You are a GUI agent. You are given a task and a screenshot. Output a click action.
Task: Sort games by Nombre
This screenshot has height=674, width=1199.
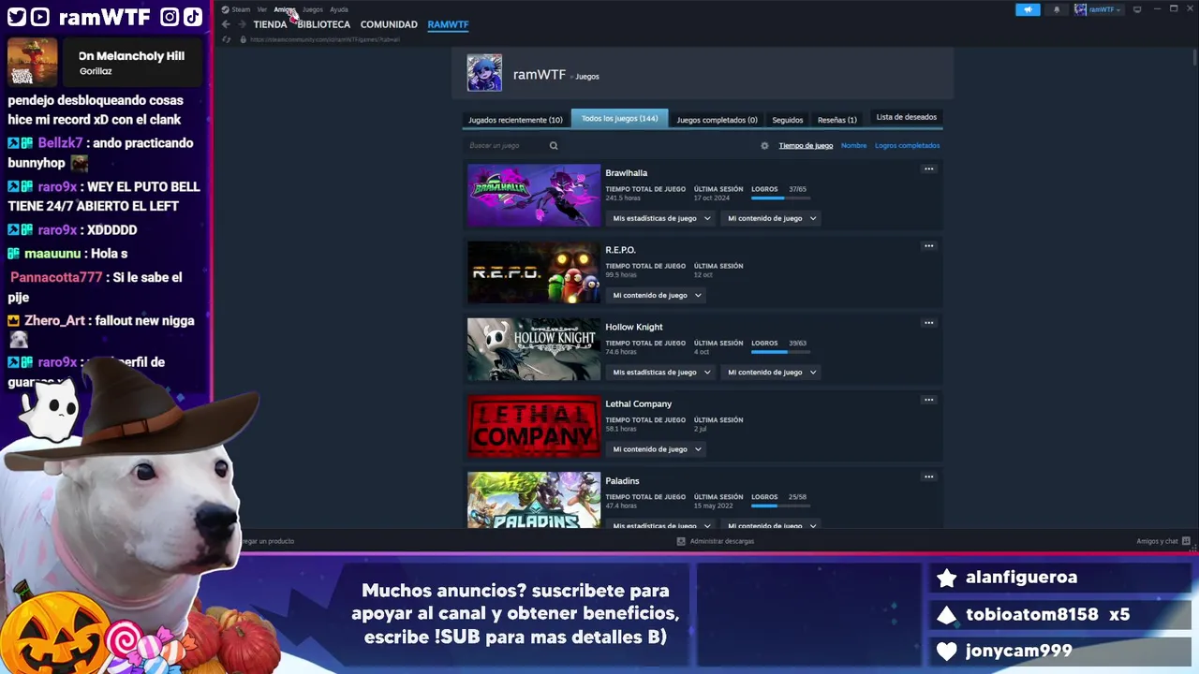coord(853,145)
